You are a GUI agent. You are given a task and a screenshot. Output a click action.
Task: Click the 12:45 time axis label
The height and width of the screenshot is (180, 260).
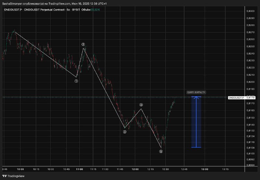pos(184,169)
